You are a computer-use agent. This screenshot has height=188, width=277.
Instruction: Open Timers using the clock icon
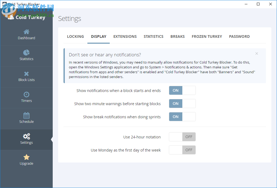coord(26,94)
